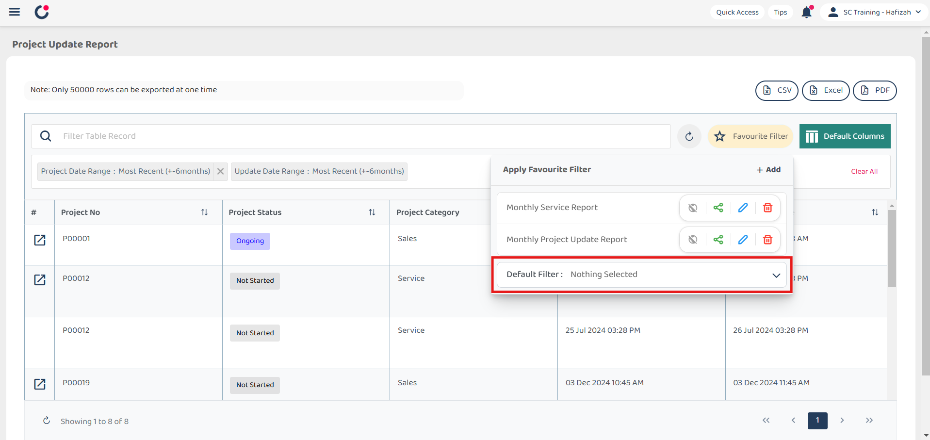Viewport: 930px width, 440px height.
Task: Go to the first page
Action: pyautogui.click(x=766, y=421)
